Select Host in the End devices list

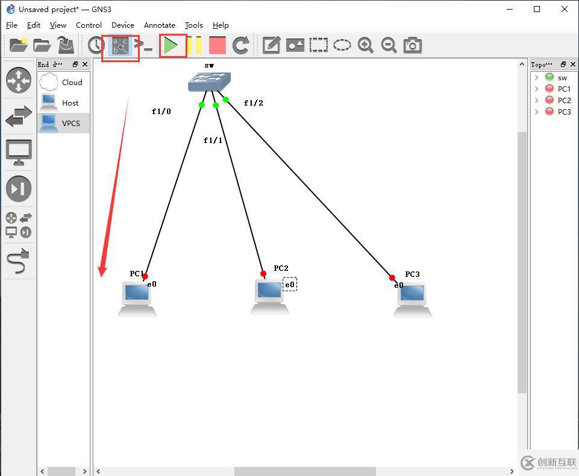pos(63,103)
